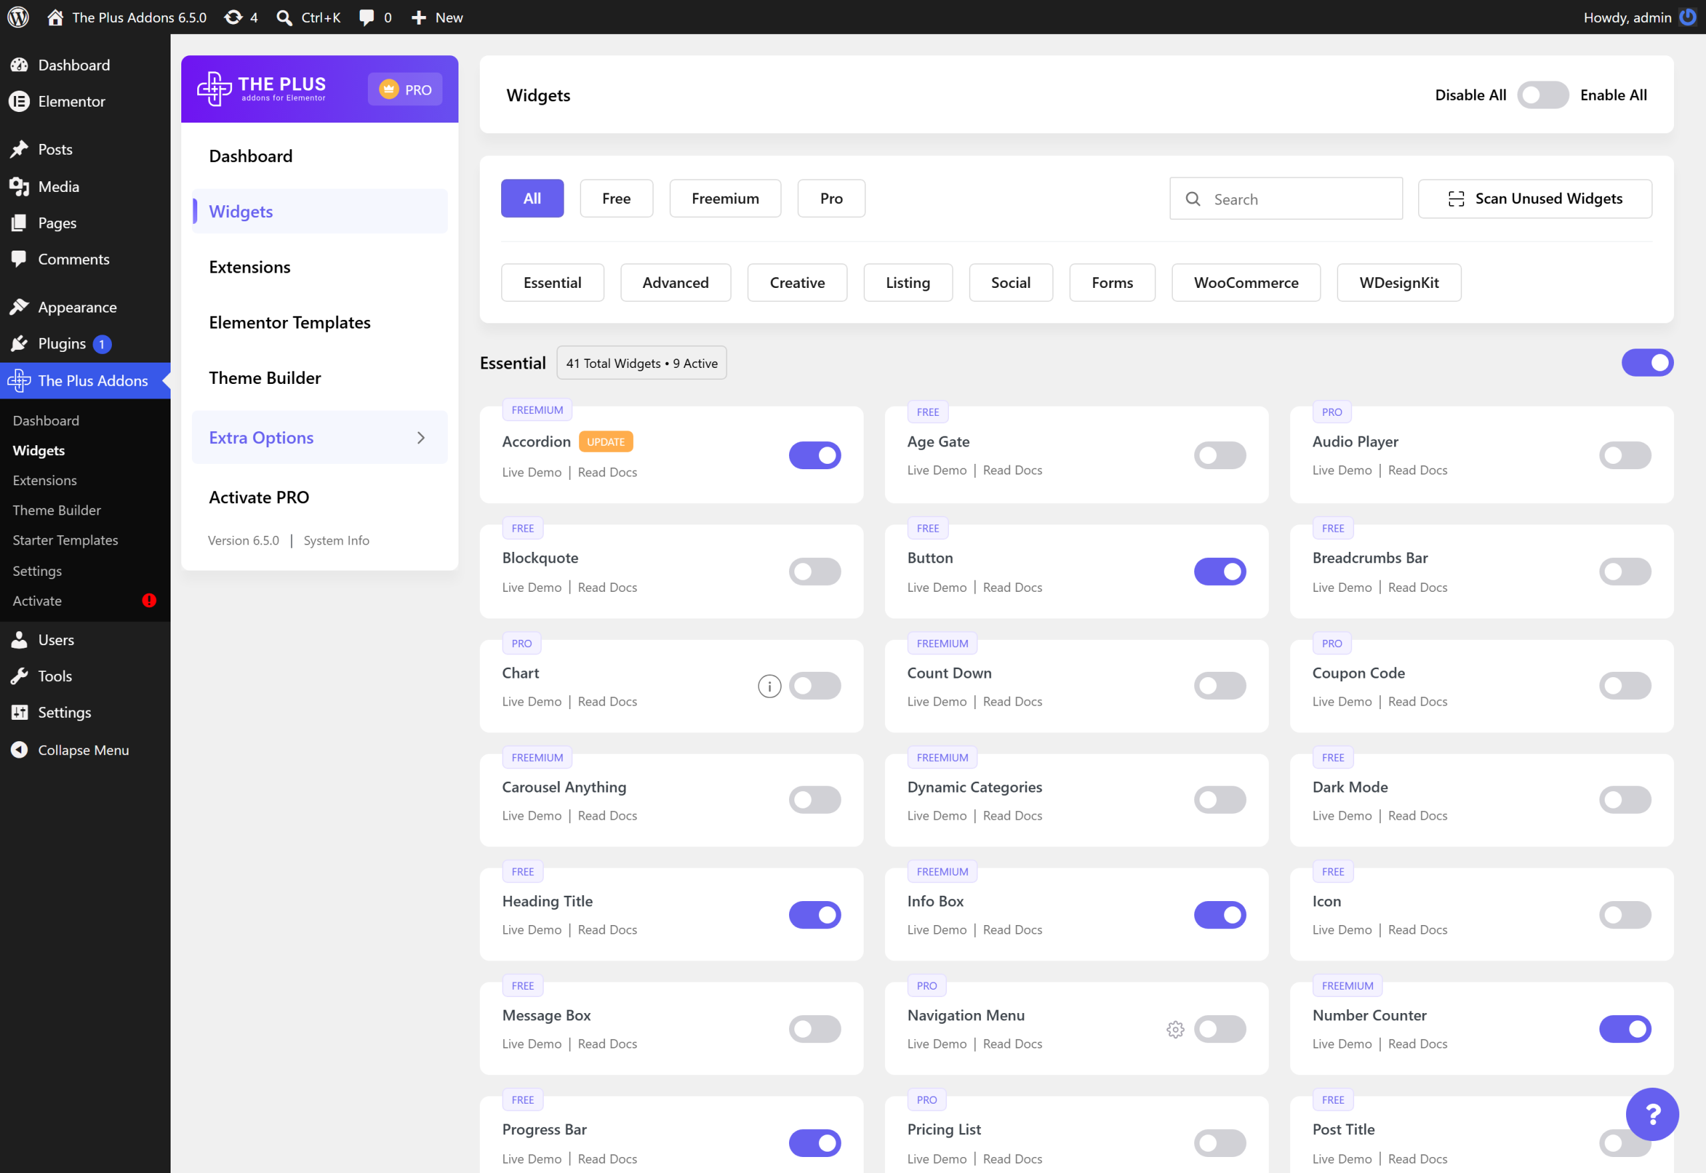Click the Plugins plug icon

coord(19,343)
